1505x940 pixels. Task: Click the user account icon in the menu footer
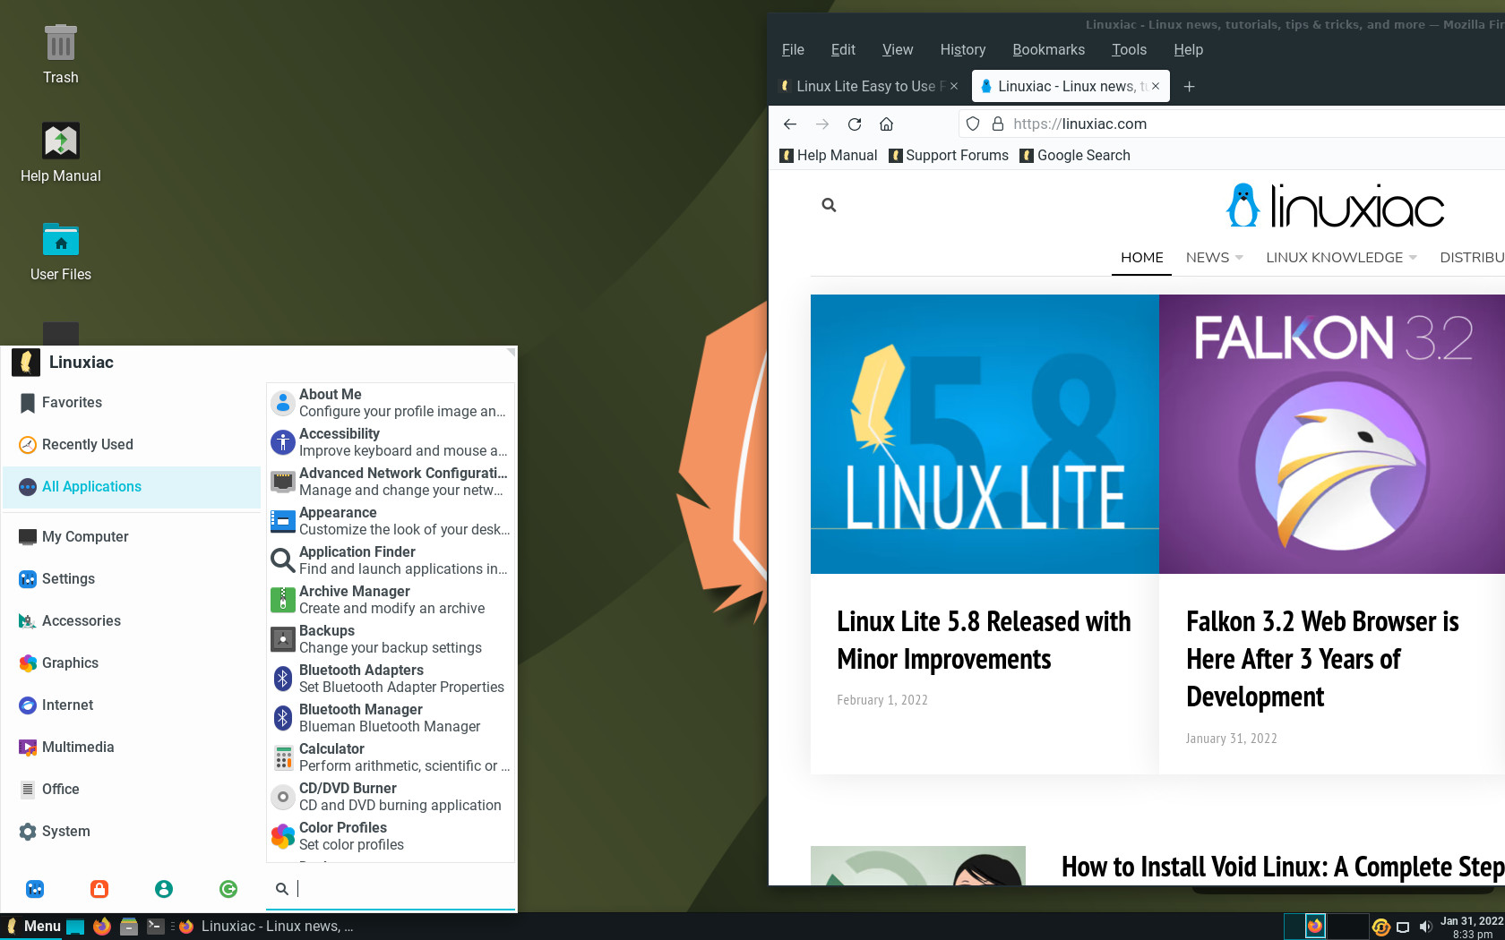(x=164, y=889)
